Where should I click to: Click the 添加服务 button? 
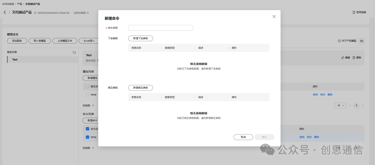(17, 41)
